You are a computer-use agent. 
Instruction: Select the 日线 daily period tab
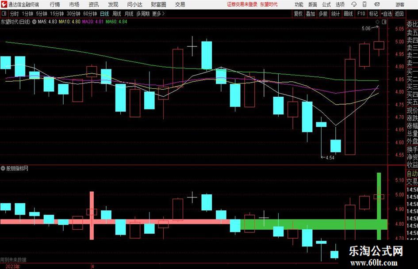point(104,14)
